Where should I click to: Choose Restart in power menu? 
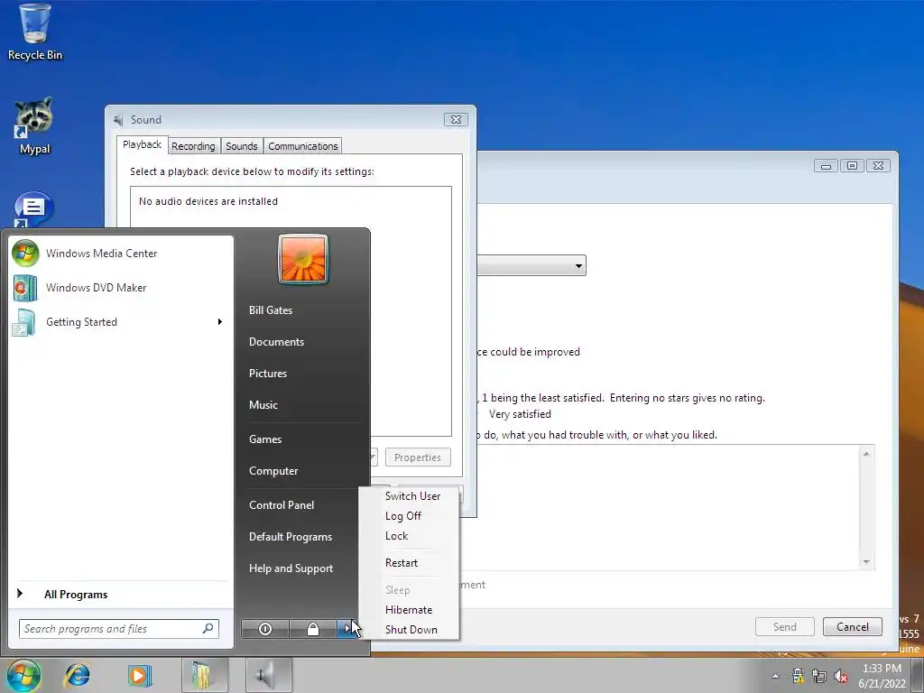(x=402, y=563)
